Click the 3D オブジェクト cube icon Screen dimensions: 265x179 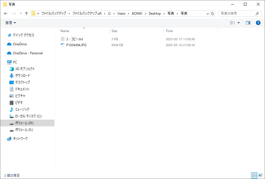[12, 69]
